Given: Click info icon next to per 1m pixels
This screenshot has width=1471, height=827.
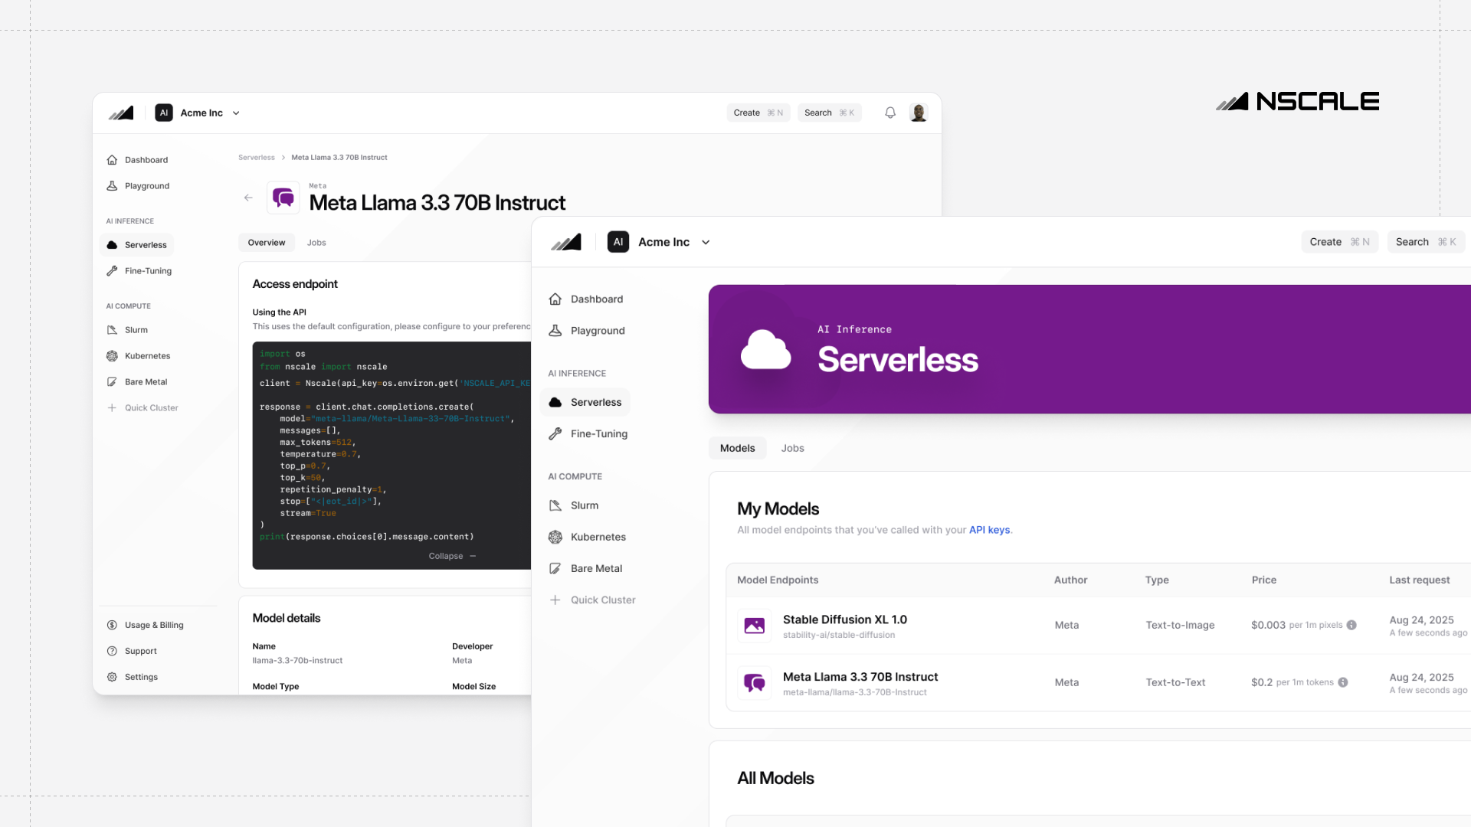Looking at the screenshot, I should point(1351,625).
